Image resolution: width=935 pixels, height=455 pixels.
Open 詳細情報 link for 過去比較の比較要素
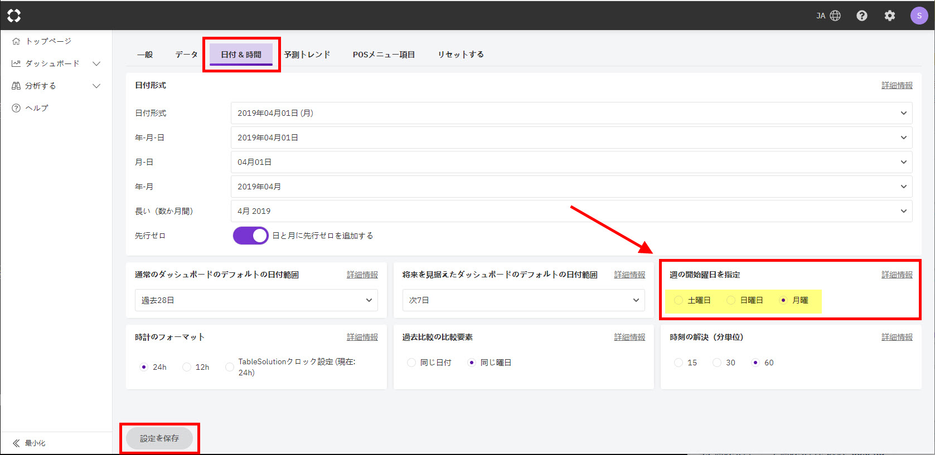pos(629,337)
